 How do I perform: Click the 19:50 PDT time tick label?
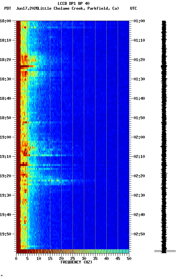click(5, 234)
